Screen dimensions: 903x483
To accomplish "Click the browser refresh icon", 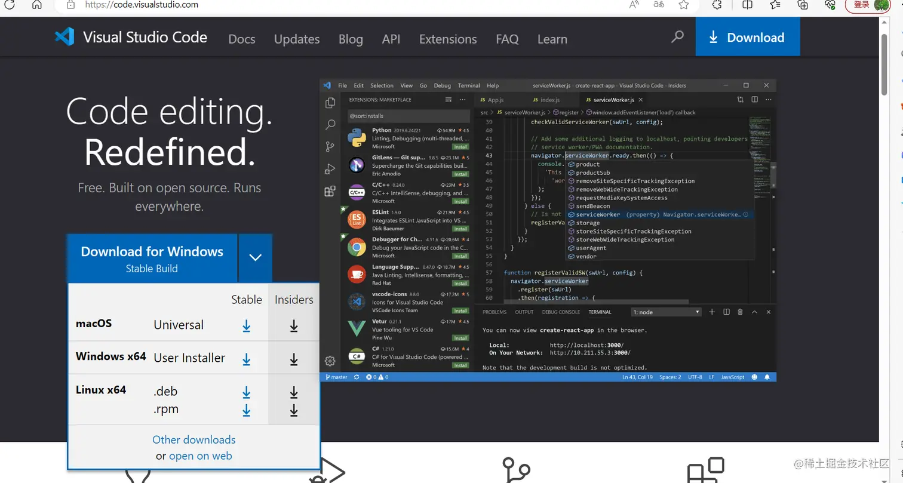I will pyautogui.click(x=10, y=5).
